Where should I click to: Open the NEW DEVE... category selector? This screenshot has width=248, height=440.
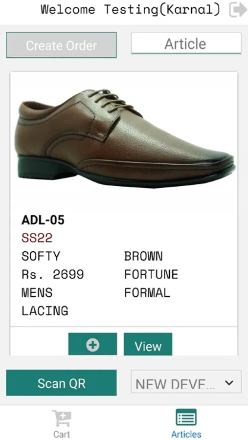[186, 382]
